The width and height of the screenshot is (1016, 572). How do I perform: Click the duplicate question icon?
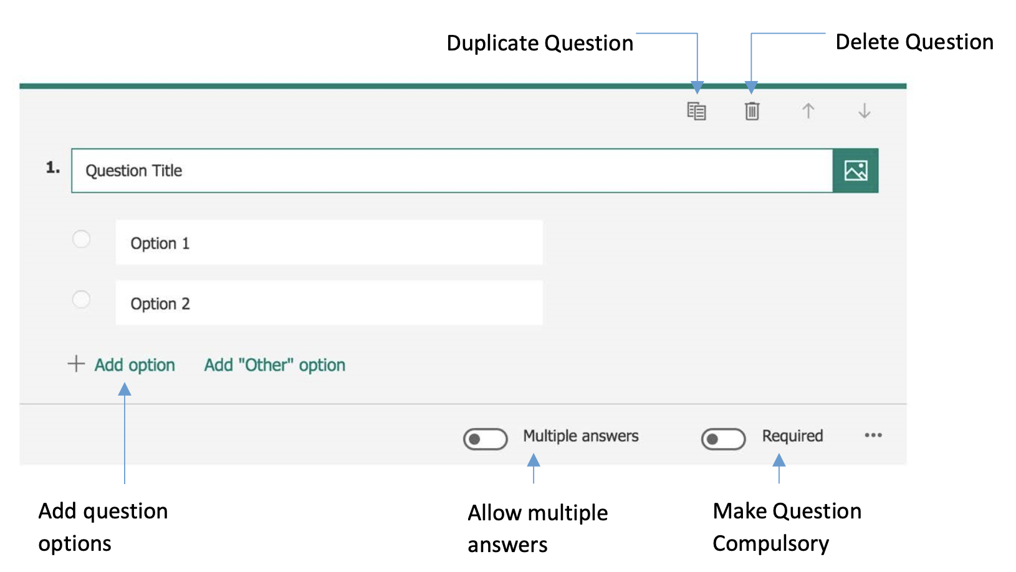(696, 112)
